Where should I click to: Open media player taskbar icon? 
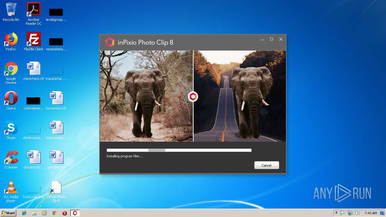pyautogui.click(x=44, y=213)
